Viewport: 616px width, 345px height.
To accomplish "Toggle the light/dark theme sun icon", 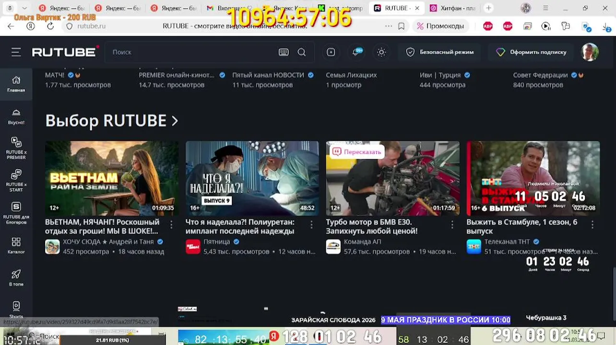I will coord(381,52).
